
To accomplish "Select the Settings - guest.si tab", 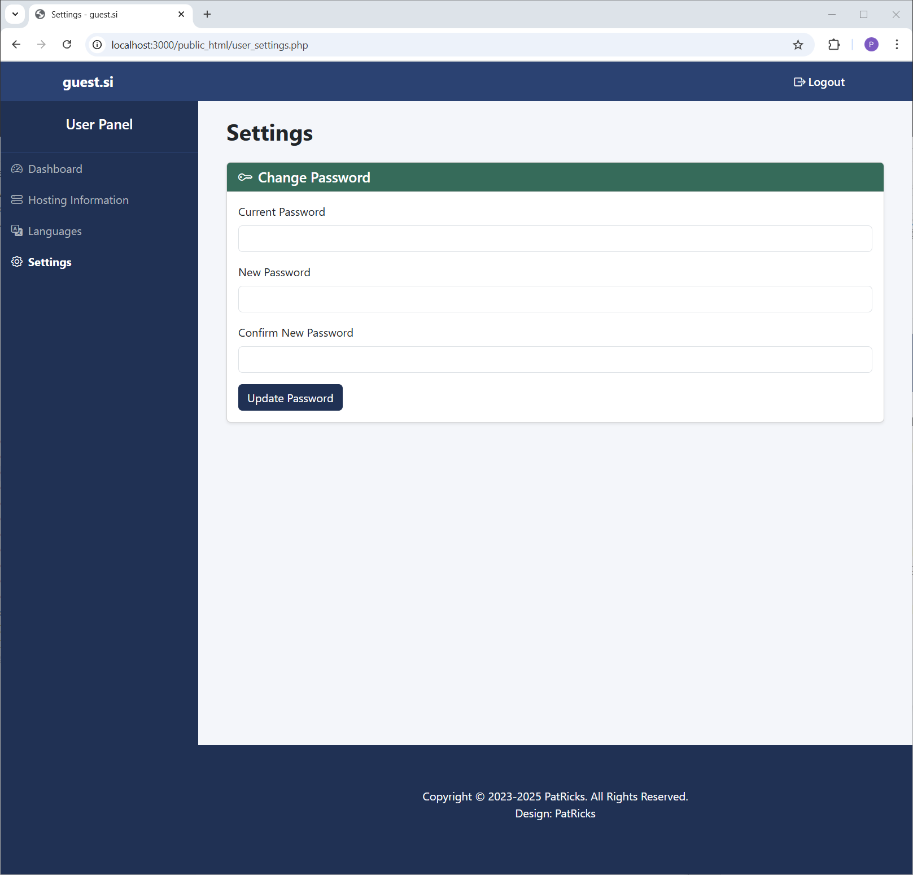I will click(x=107, y=15).
